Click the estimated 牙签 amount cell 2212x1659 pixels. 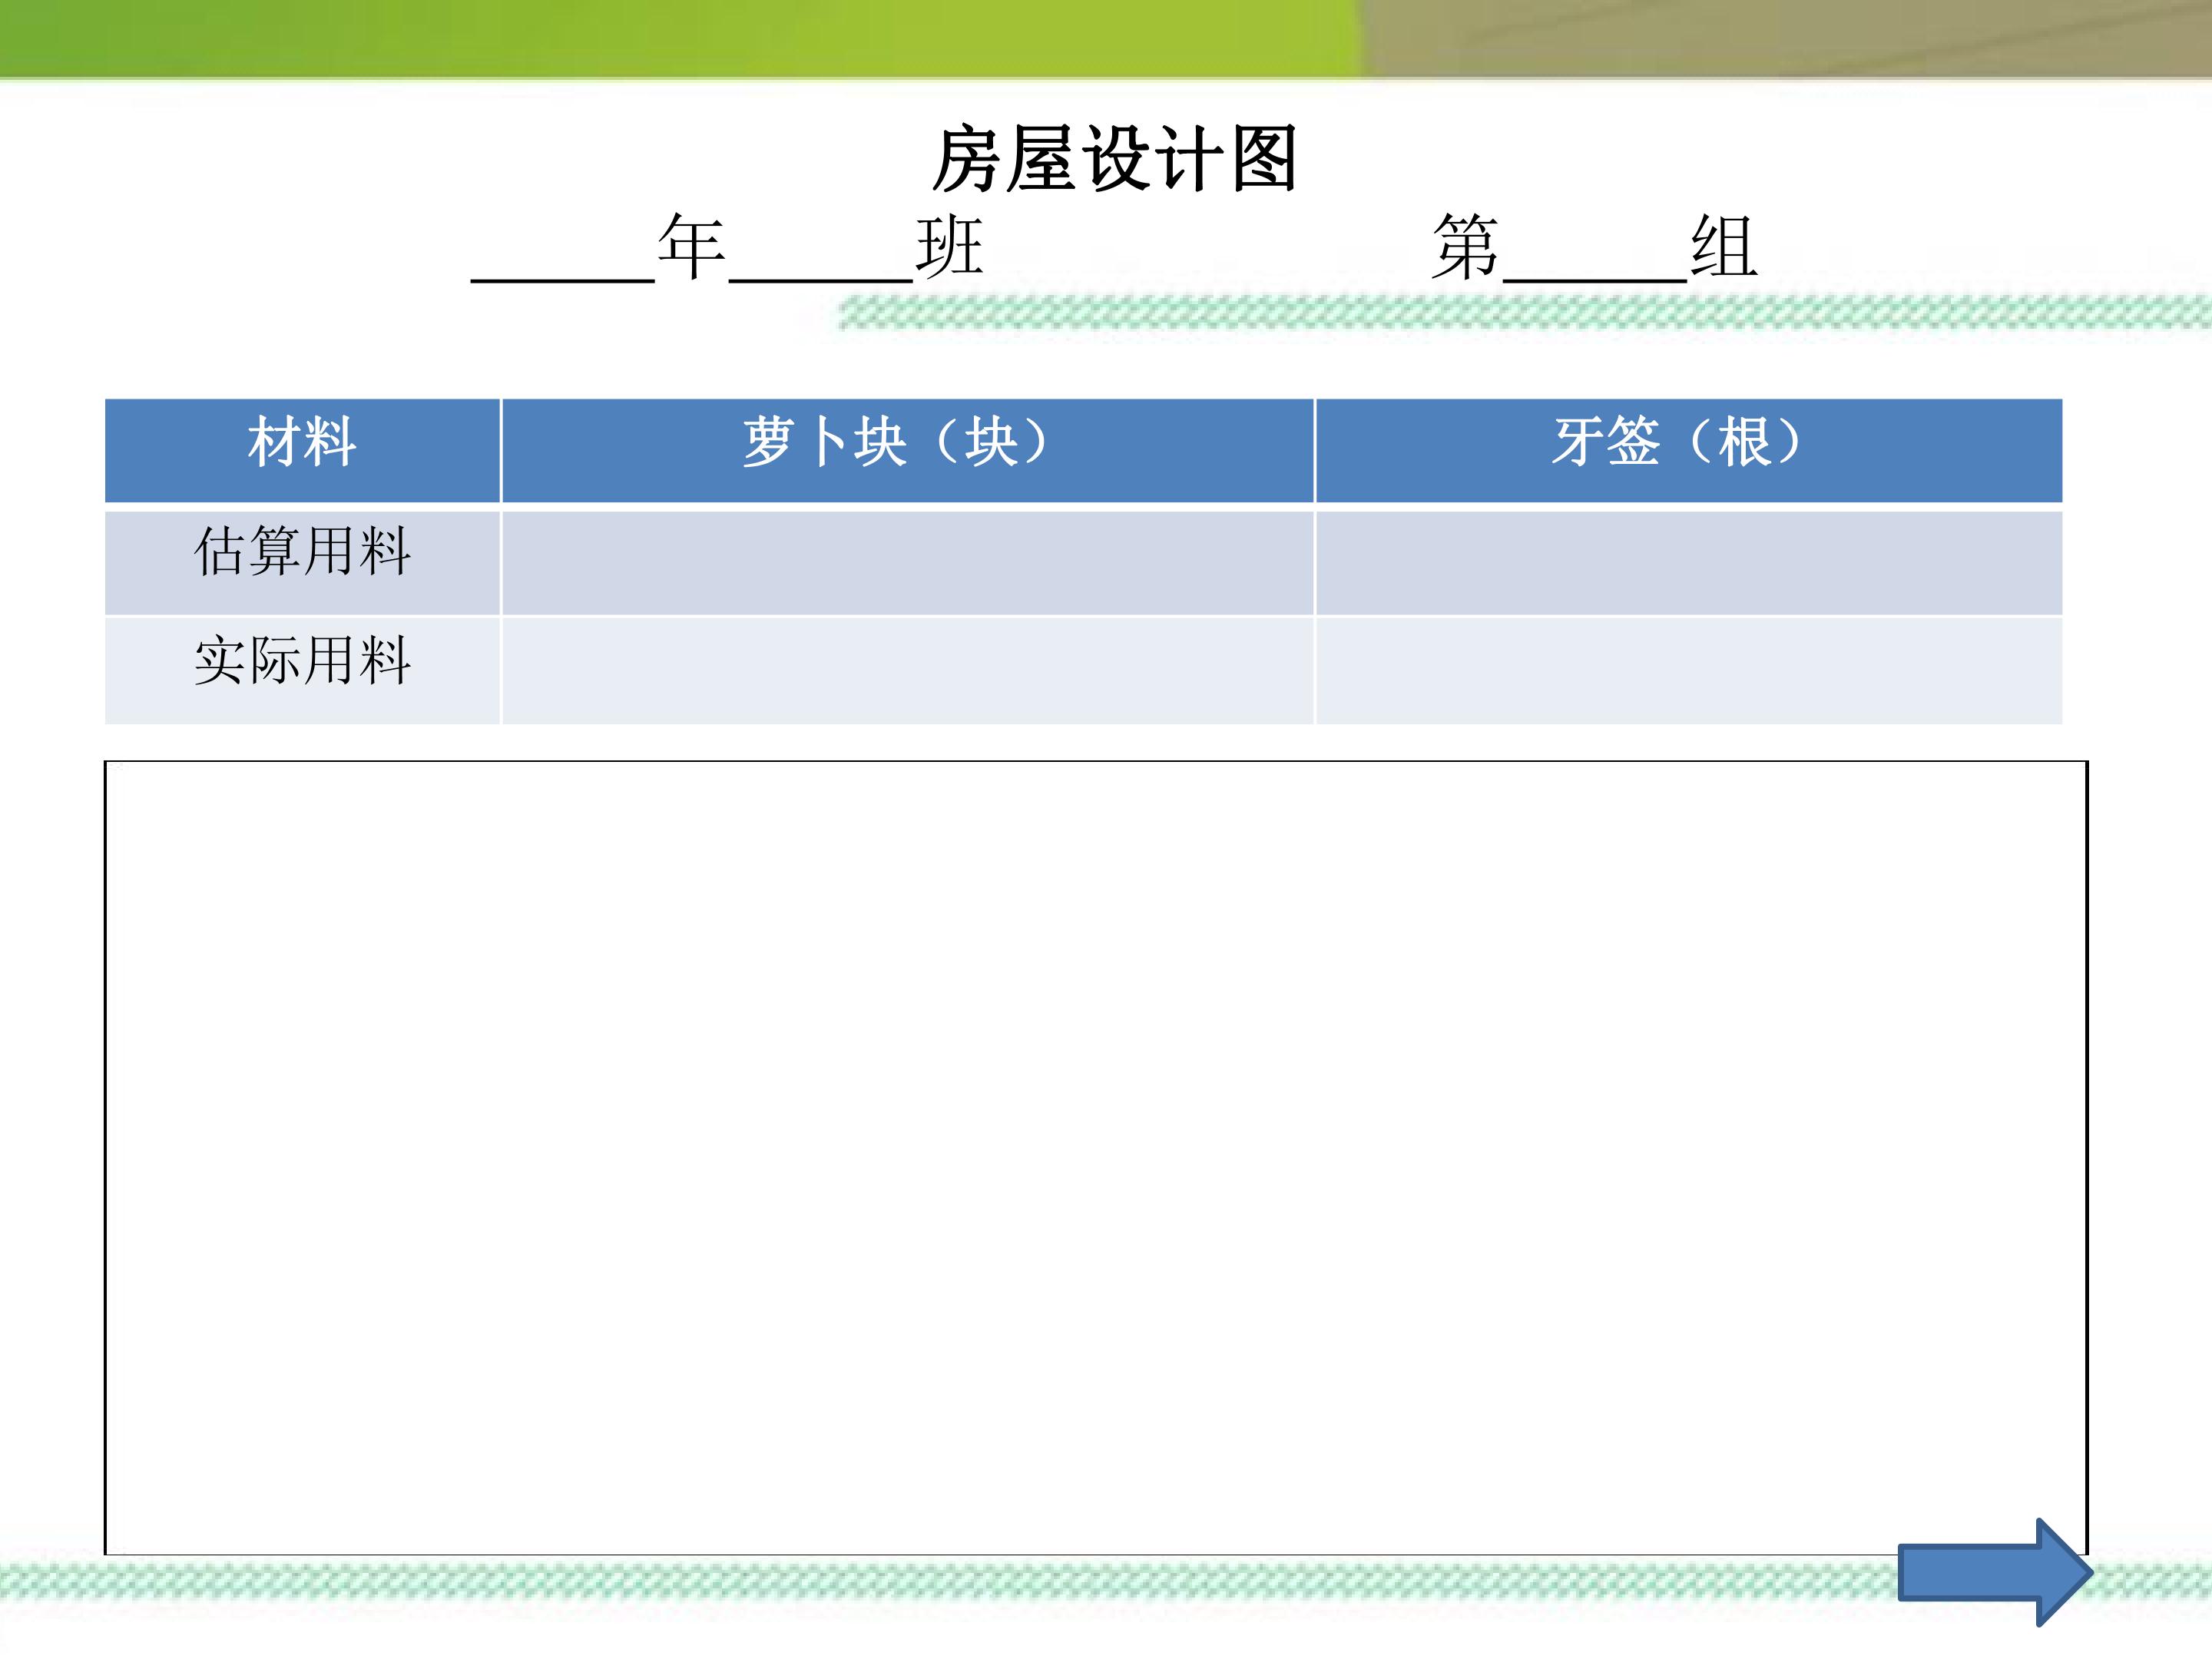click(1689, 562)
